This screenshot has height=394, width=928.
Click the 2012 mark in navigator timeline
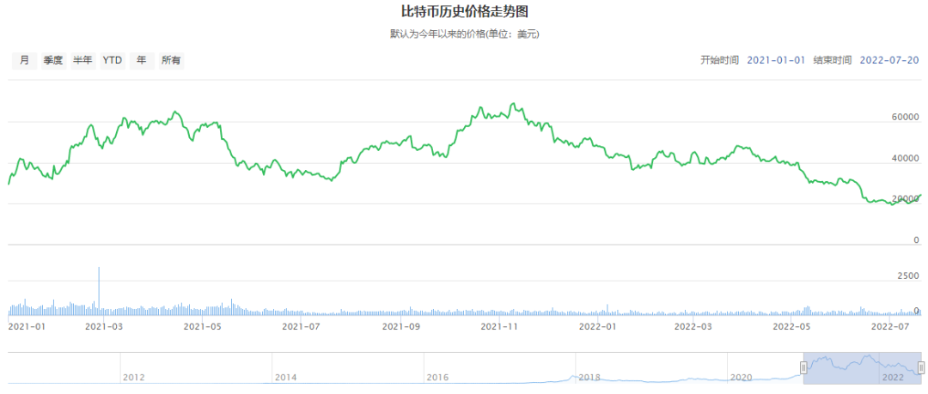[133, 377]
